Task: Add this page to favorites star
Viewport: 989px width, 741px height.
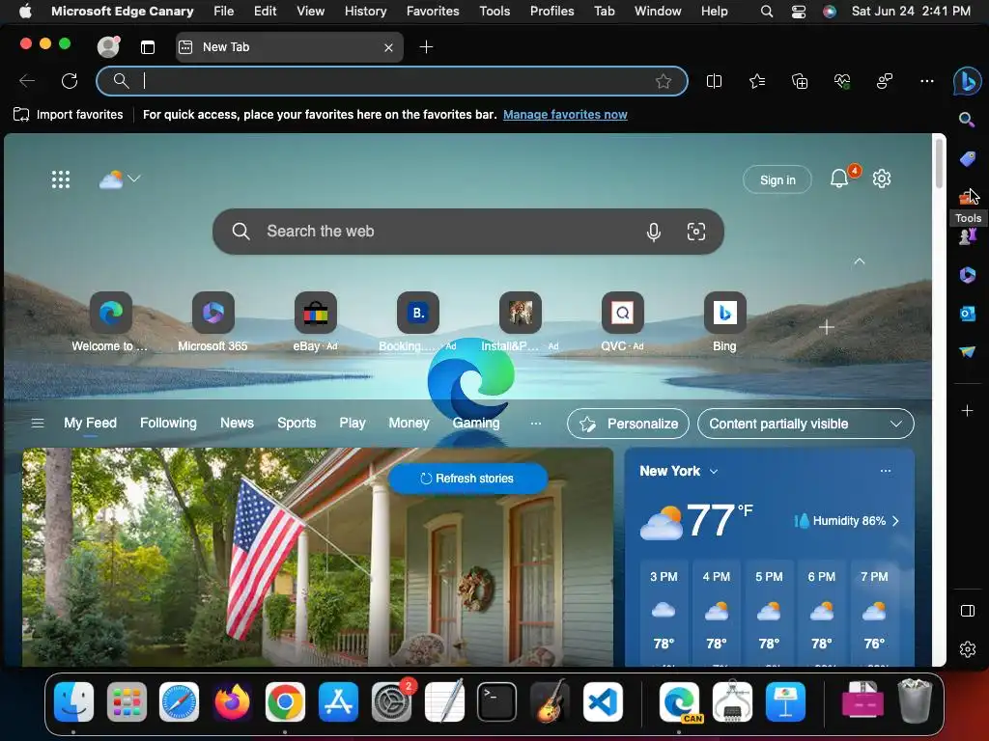Action: [x=663, y=81]
